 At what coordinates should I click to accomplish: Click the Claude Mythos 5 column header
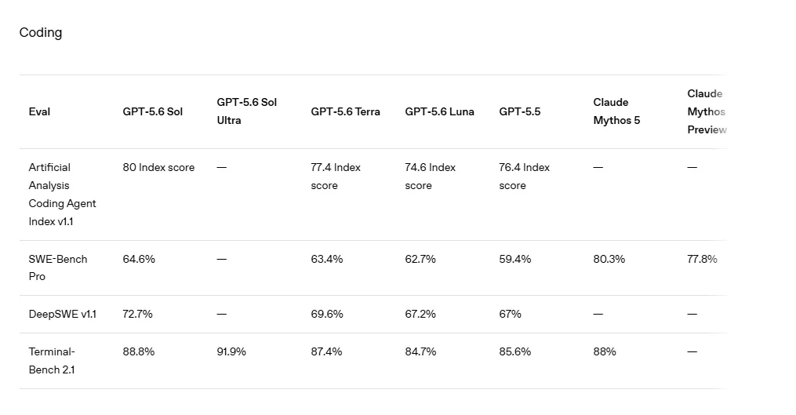616,111
